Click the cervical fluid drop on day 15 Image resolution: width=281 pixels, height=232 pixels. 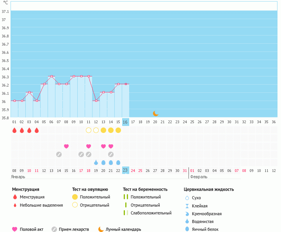(118, 162)
